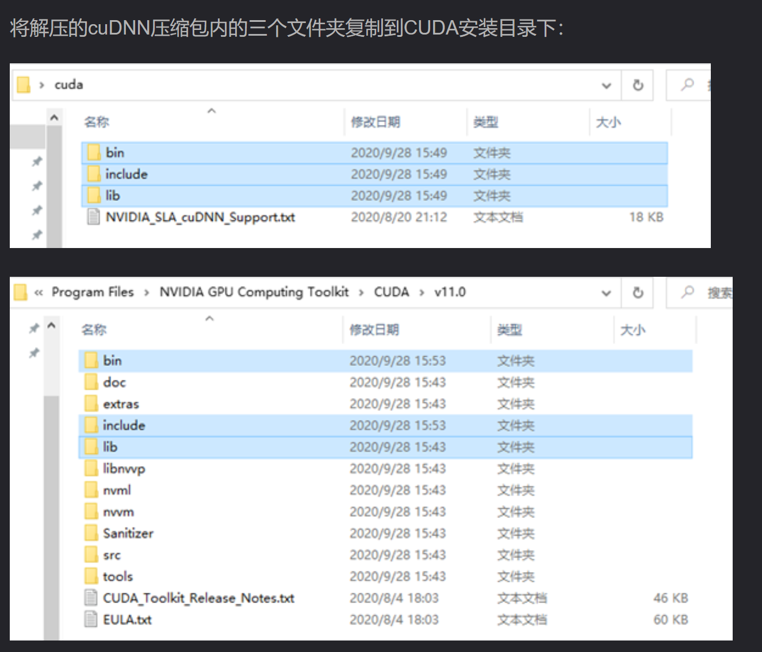Image resolution: width=762 pixels, height=652 pixels.
Task: Sort cuda window by 类型 column
Action: (485, 122)
